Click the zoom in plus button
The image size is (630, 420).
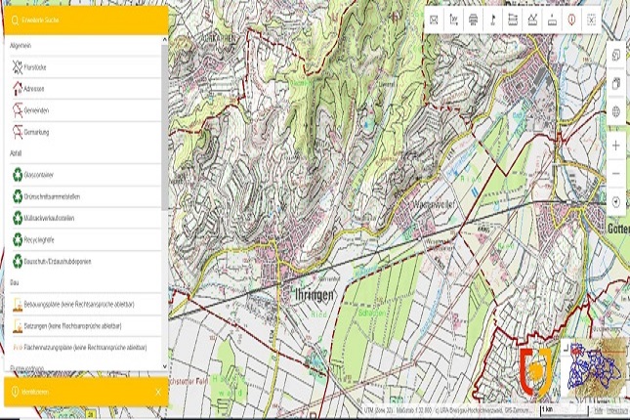point(616,145)
